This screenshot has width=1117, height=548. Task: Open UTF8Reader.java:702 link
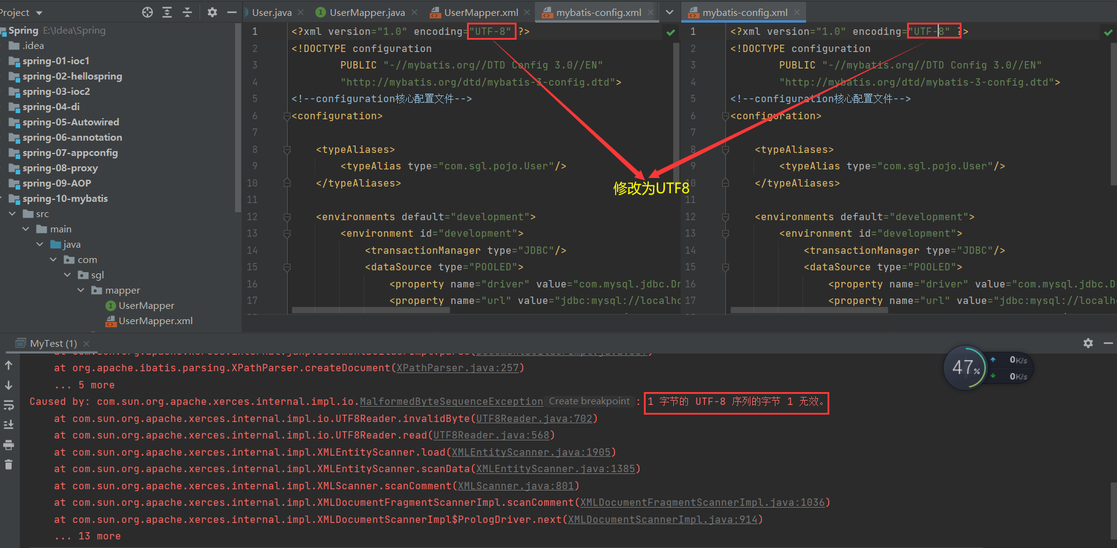(x=534, y=419)
